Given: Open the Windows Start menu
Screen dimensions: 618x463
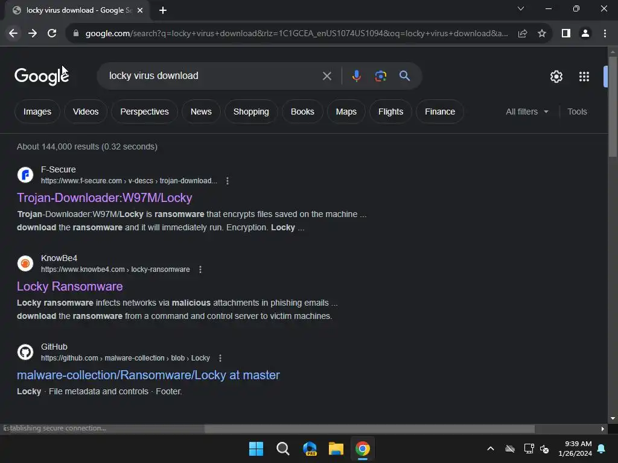Looking at the screenshot, I should 256,449.
